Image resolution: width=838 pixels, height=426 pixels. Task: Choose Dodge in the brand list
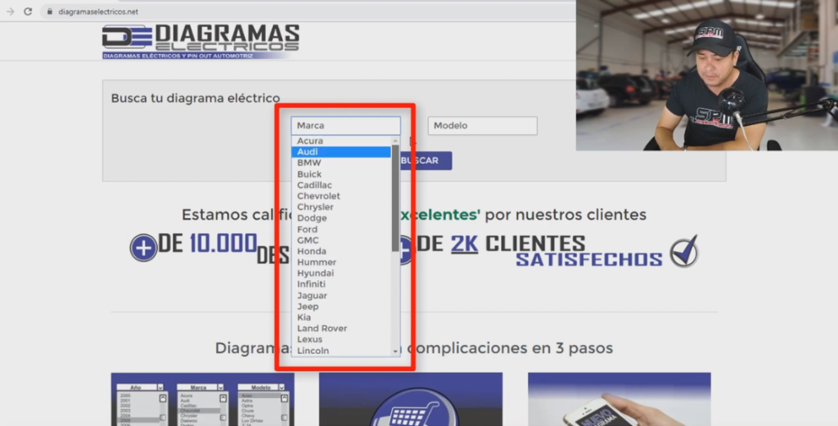[x=341, y=217]
